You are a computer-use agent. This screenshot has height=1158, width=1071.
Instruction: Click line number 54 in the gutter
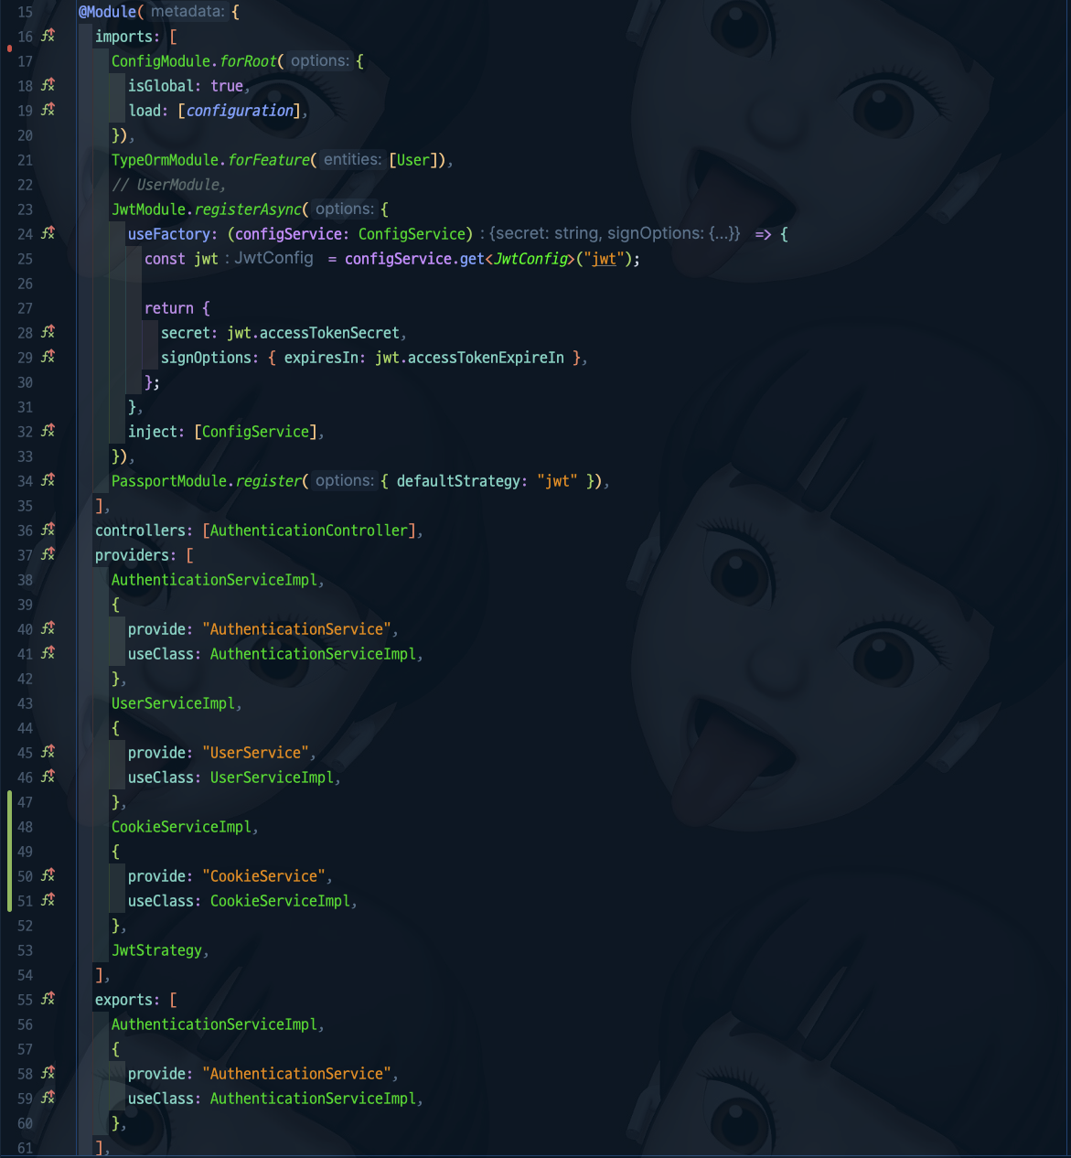[x=25, y=975]
